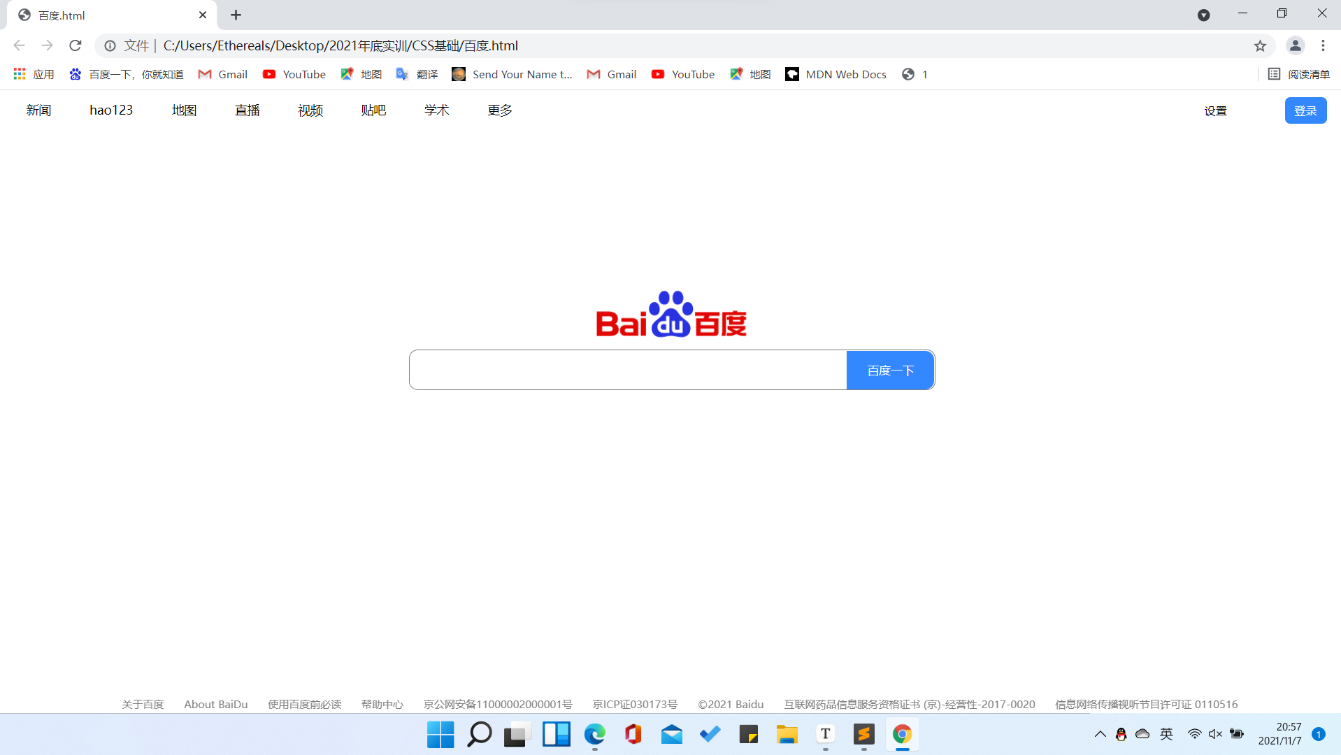Switch to Chrome on the taskbar

(902, 734)
